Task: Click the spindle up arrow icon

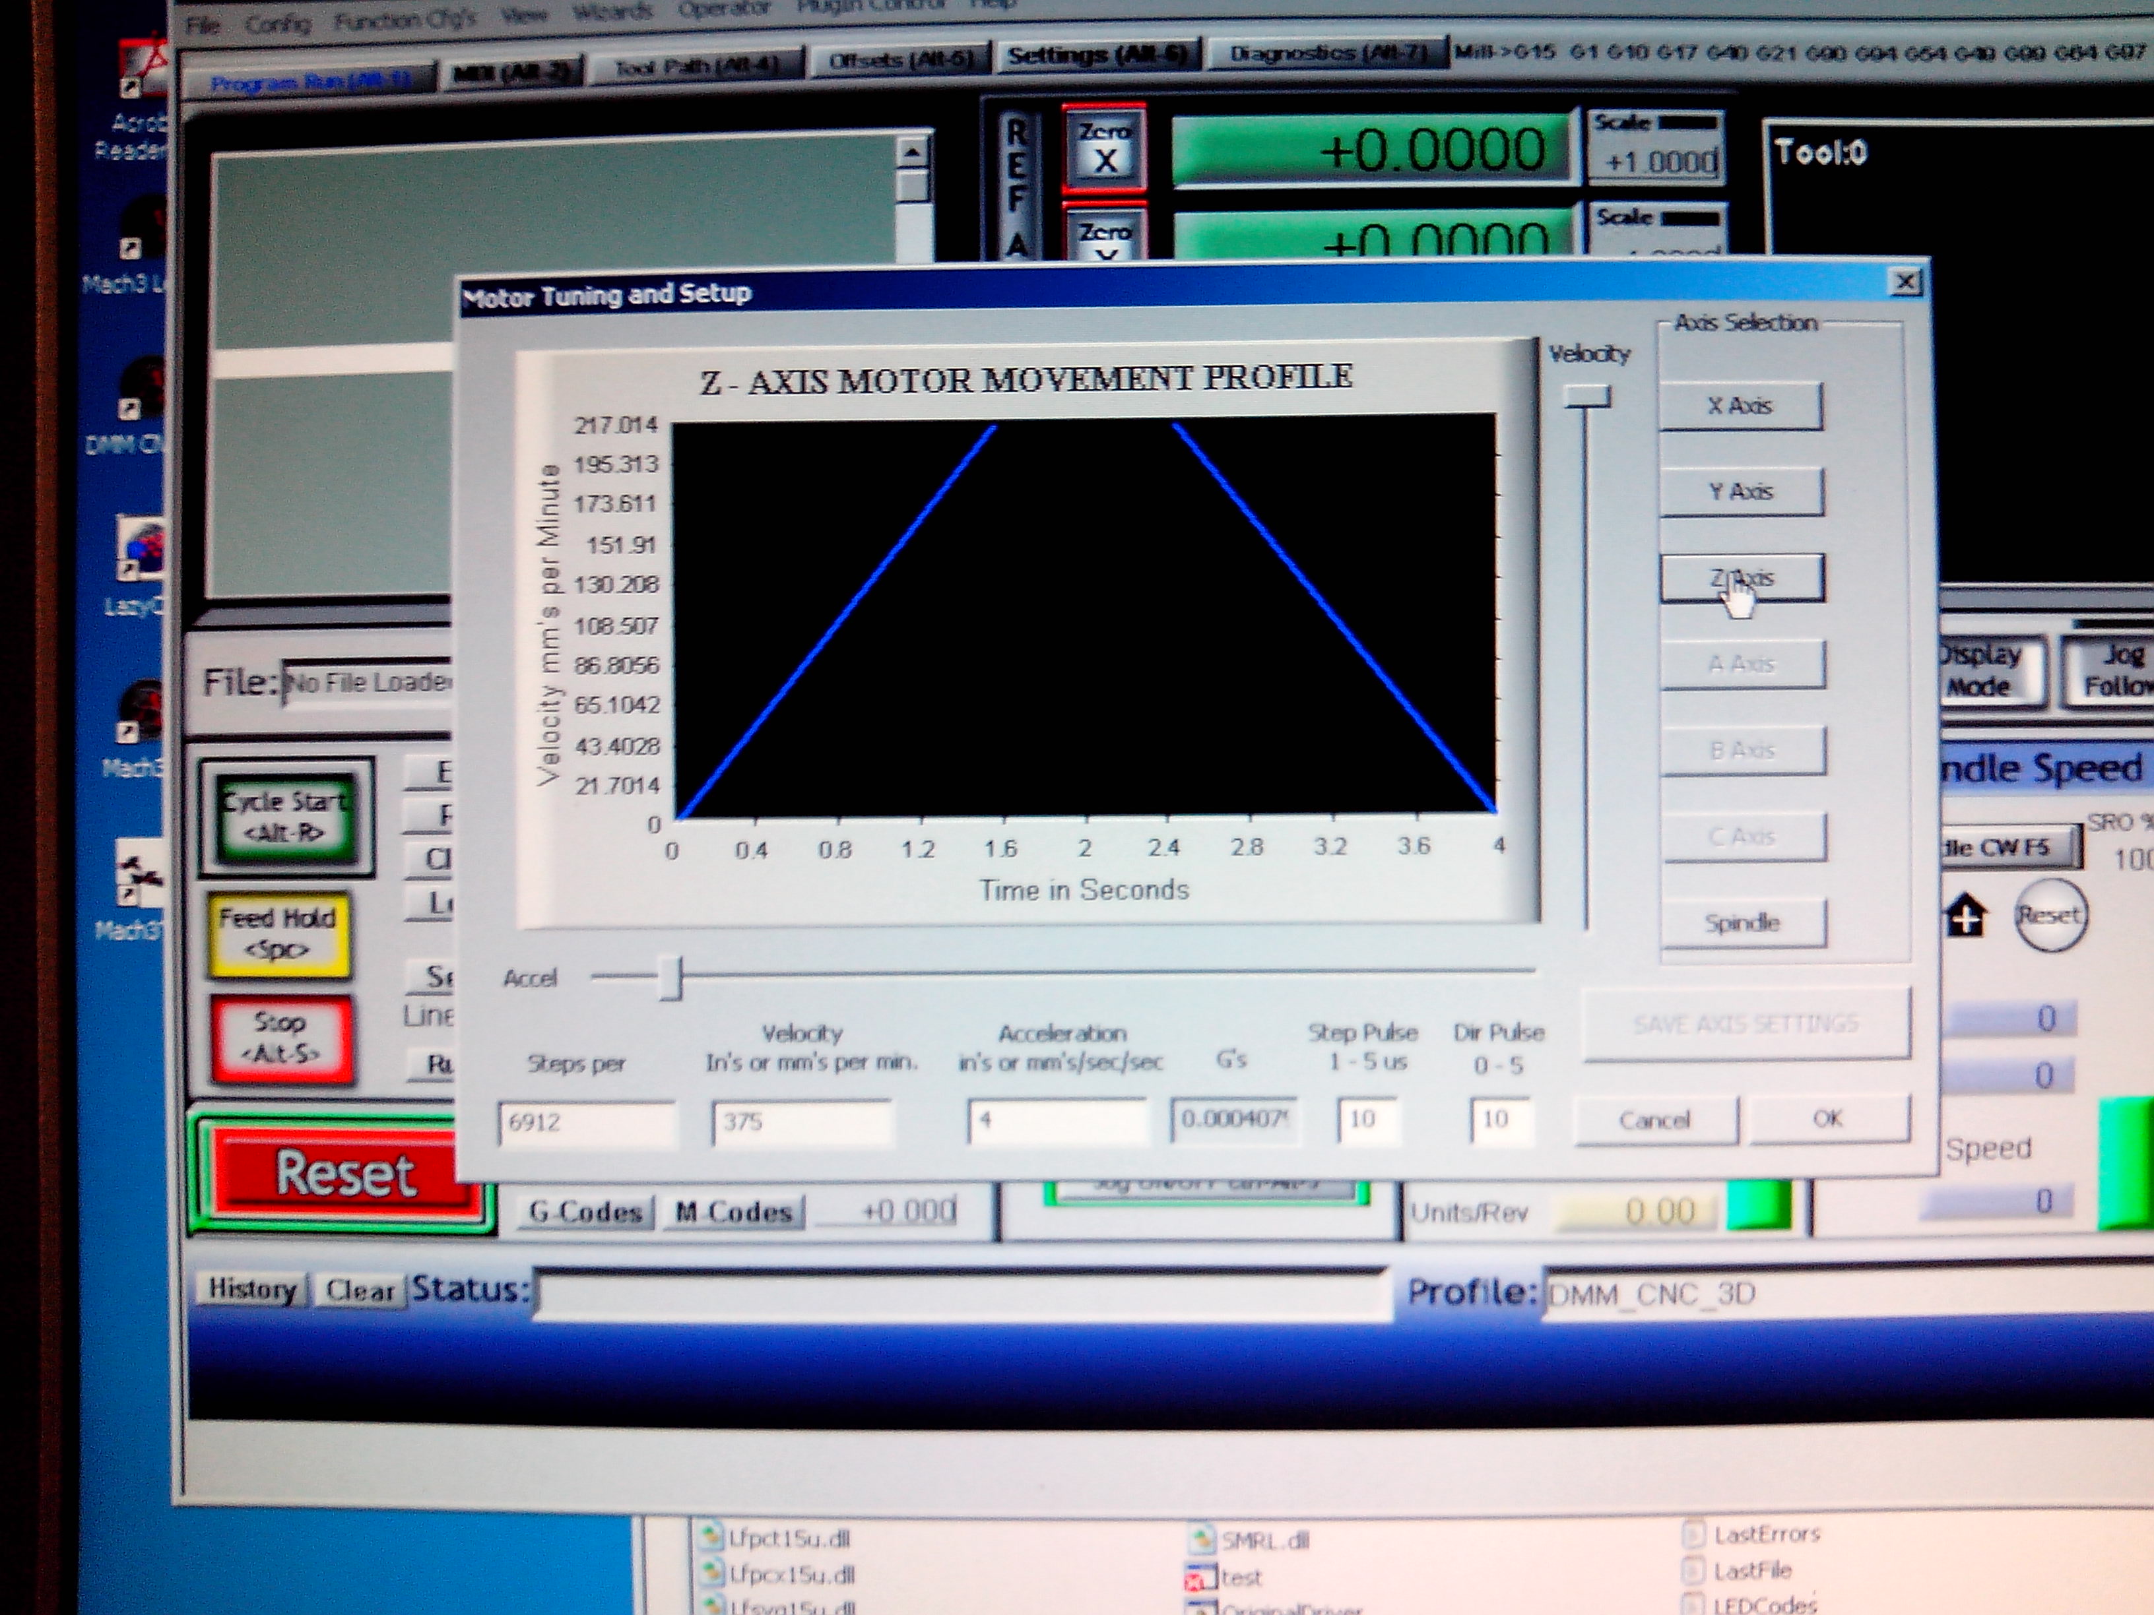Action: point(1966,916)
